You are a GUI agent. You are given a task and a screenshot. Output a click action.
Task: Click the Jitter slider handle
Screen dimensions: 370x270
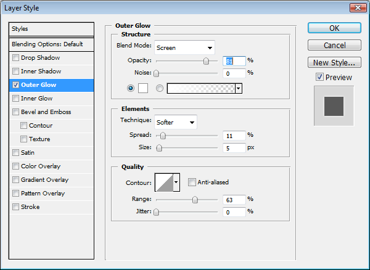pyautogui.click(x=156, y=212)
